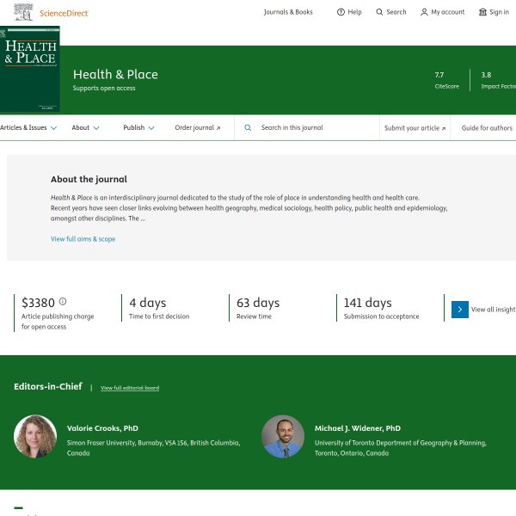The image size is (516, 516).
Task: Open My account person icon
Action: (x=424, y=12)
